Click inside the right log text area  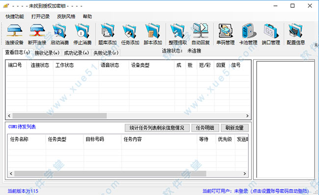click(x=286, y=120)
